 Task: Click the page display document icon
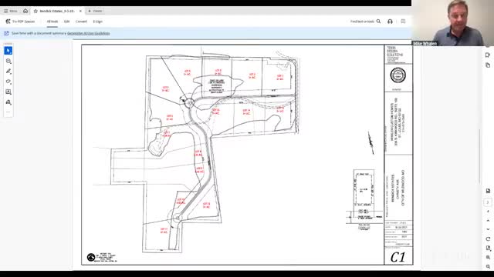click(x=488, y=191)
